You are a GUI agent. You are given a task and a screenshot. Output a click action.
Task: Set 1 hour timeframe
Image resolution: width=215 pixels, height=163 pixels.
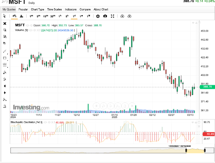point(60,16)
